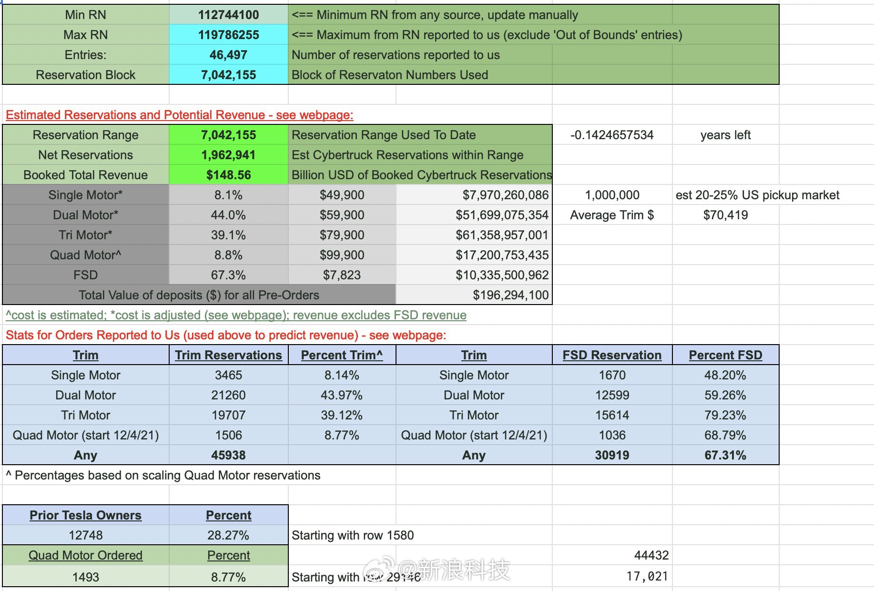The width and height of the screenshot is (874, 591).
Task: Click the Any total 45938 cell
Action: point(228,455)
